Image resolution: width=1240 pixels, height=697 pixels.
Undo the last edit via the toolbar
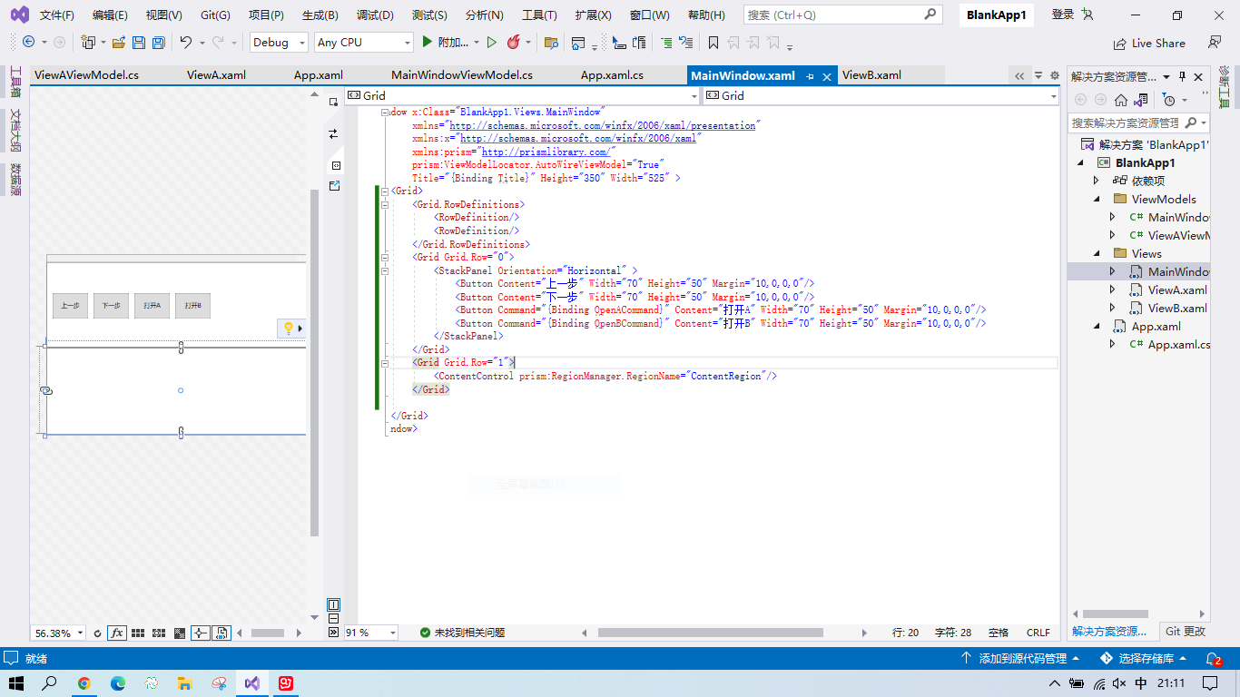[x=185, y=42]
